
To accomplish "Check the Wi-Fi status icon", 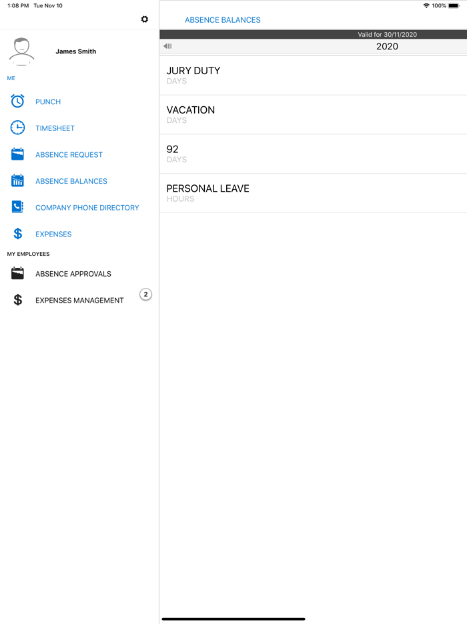I will pyautogui.click(x=426, y=5).
